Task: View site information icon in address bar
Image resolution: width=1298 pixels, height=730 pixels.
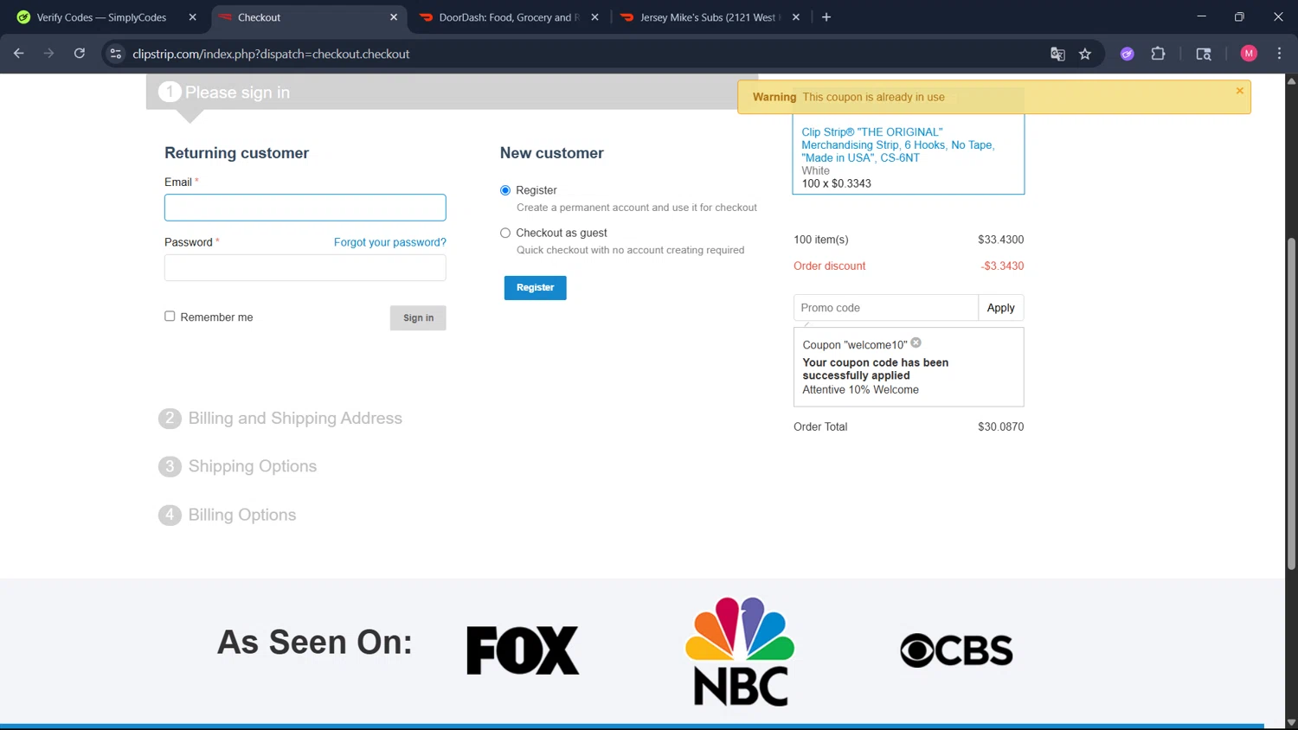Action: click(x=116, y=54)
